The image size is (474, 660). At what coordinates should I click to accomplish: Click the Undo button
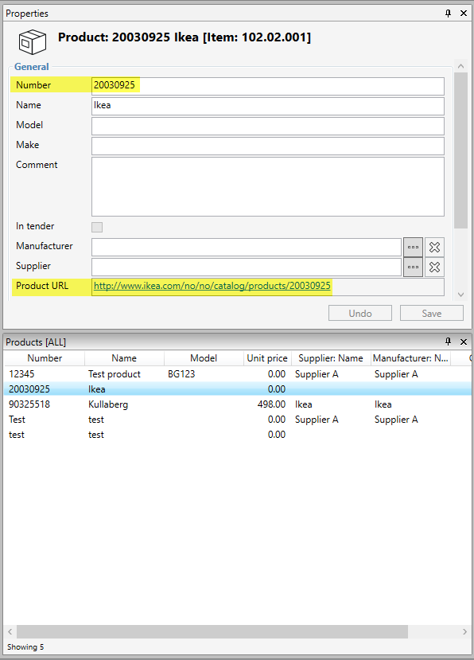(360, 313)
